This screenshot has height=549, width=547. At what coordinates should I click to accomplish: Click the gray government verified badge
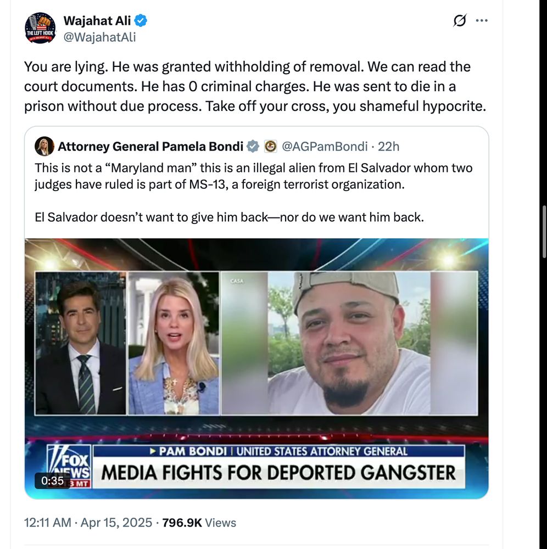click(x=253, y=147)
